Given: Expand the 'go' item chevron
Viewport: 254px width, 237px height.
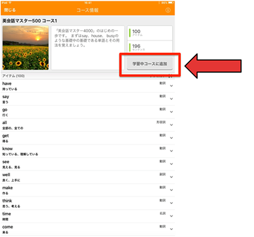Looking at the screenshot, I should tap(171, 112).
